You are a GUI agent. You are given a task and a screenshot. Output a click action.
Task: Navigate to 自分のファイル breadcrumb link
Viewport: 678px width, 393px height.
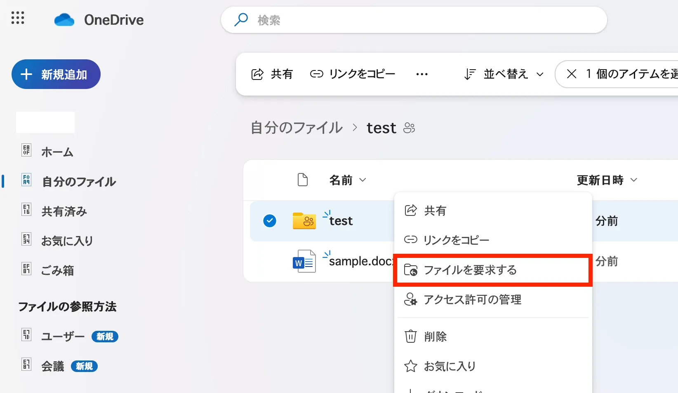point(297,128)
